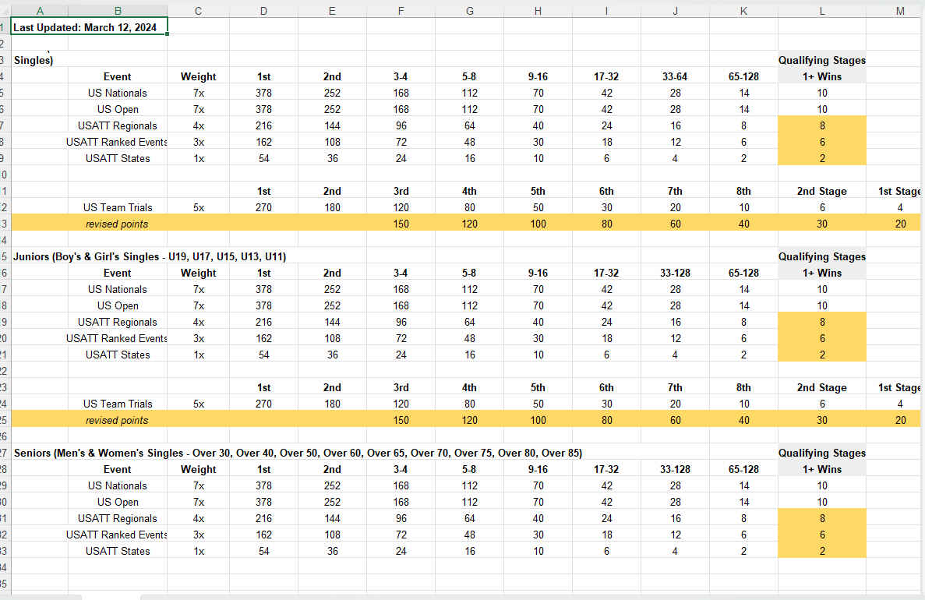Select Seniors US Nationals 1+ Wins value 10
Viewport: 925px width, 600px height.
click(822, 486)
